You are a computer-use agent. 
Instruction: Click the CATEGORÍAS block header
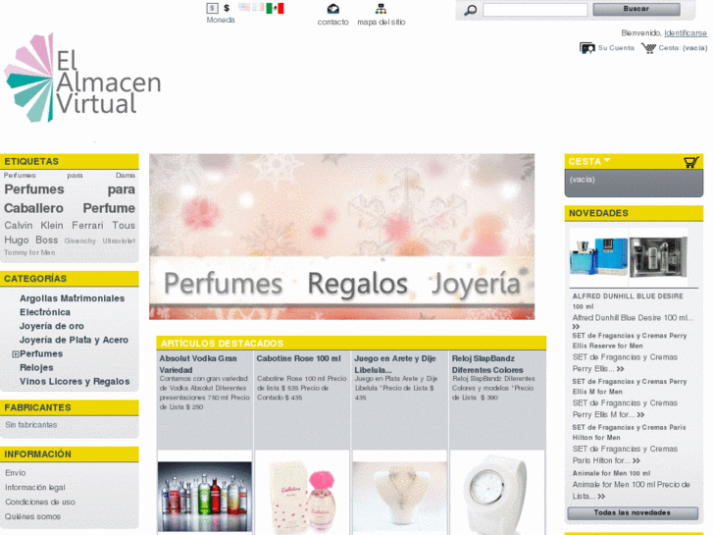[x=70, y=279]
